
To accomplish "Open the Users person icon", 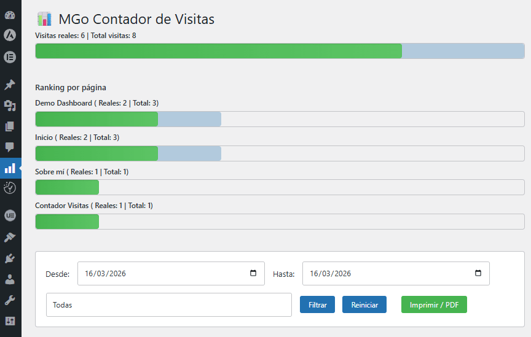I will (x=10, y=279).
